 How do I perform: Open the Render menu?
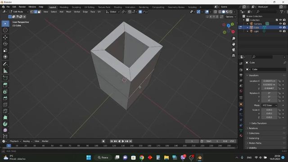point(22,7)
